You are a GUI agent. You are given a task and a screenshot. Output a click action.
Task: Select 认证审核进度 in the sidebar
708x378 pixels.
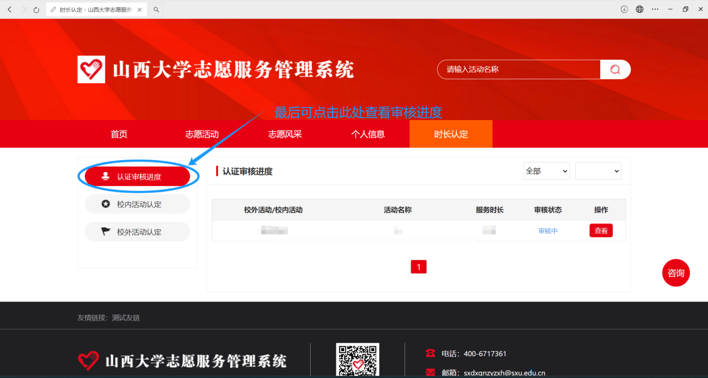(137, 176)
